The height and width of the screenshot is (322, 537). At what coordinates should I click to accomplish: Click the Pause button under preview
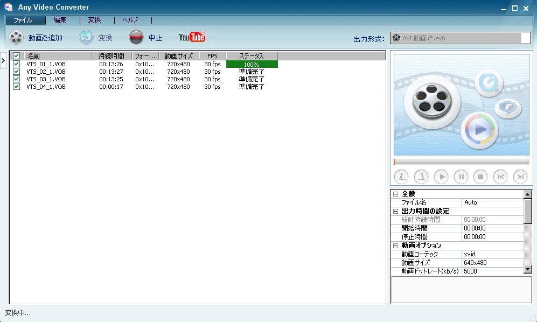coord(461,177)
